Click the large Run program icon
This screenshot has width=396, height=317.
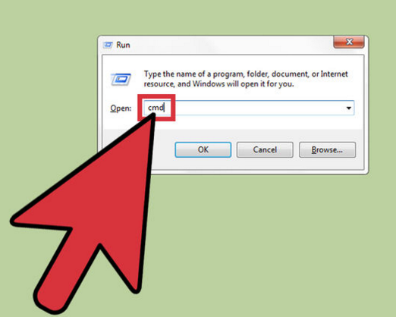[x=121, y=79]
